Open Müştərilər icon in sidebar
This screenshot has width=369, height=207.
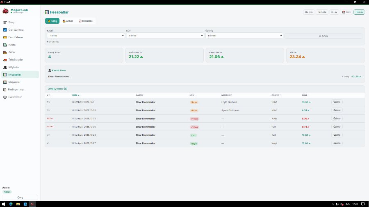pyautogui.click(x=5, y=67)
